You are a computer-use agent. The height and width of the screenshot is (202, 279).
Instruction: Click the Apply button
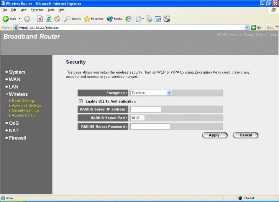point(214,135)
